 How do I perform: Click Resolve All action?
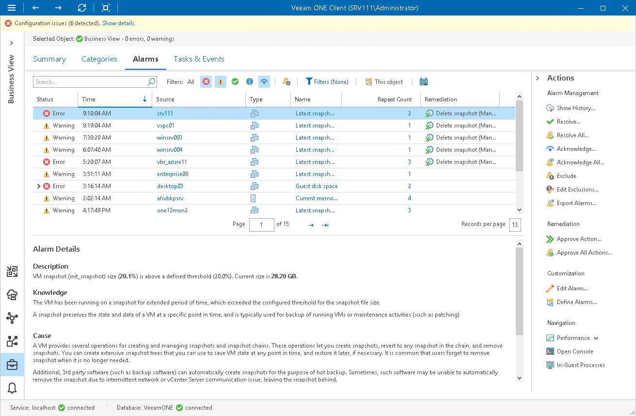[568, 135]
